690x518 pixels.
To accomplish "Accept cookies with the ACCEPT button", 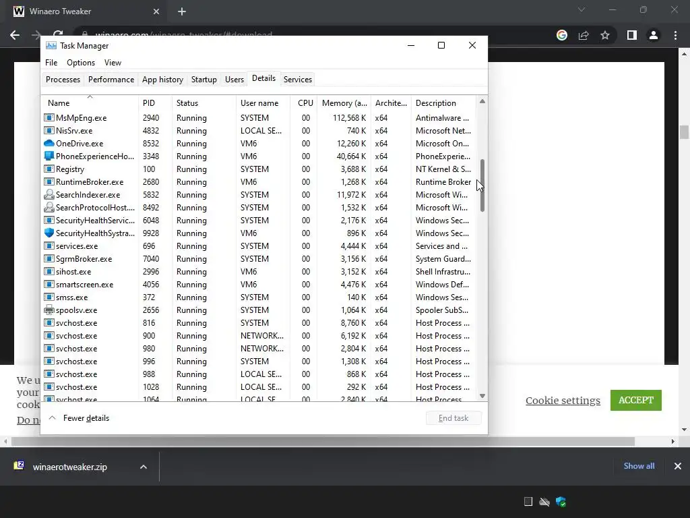I will point(636,400).
